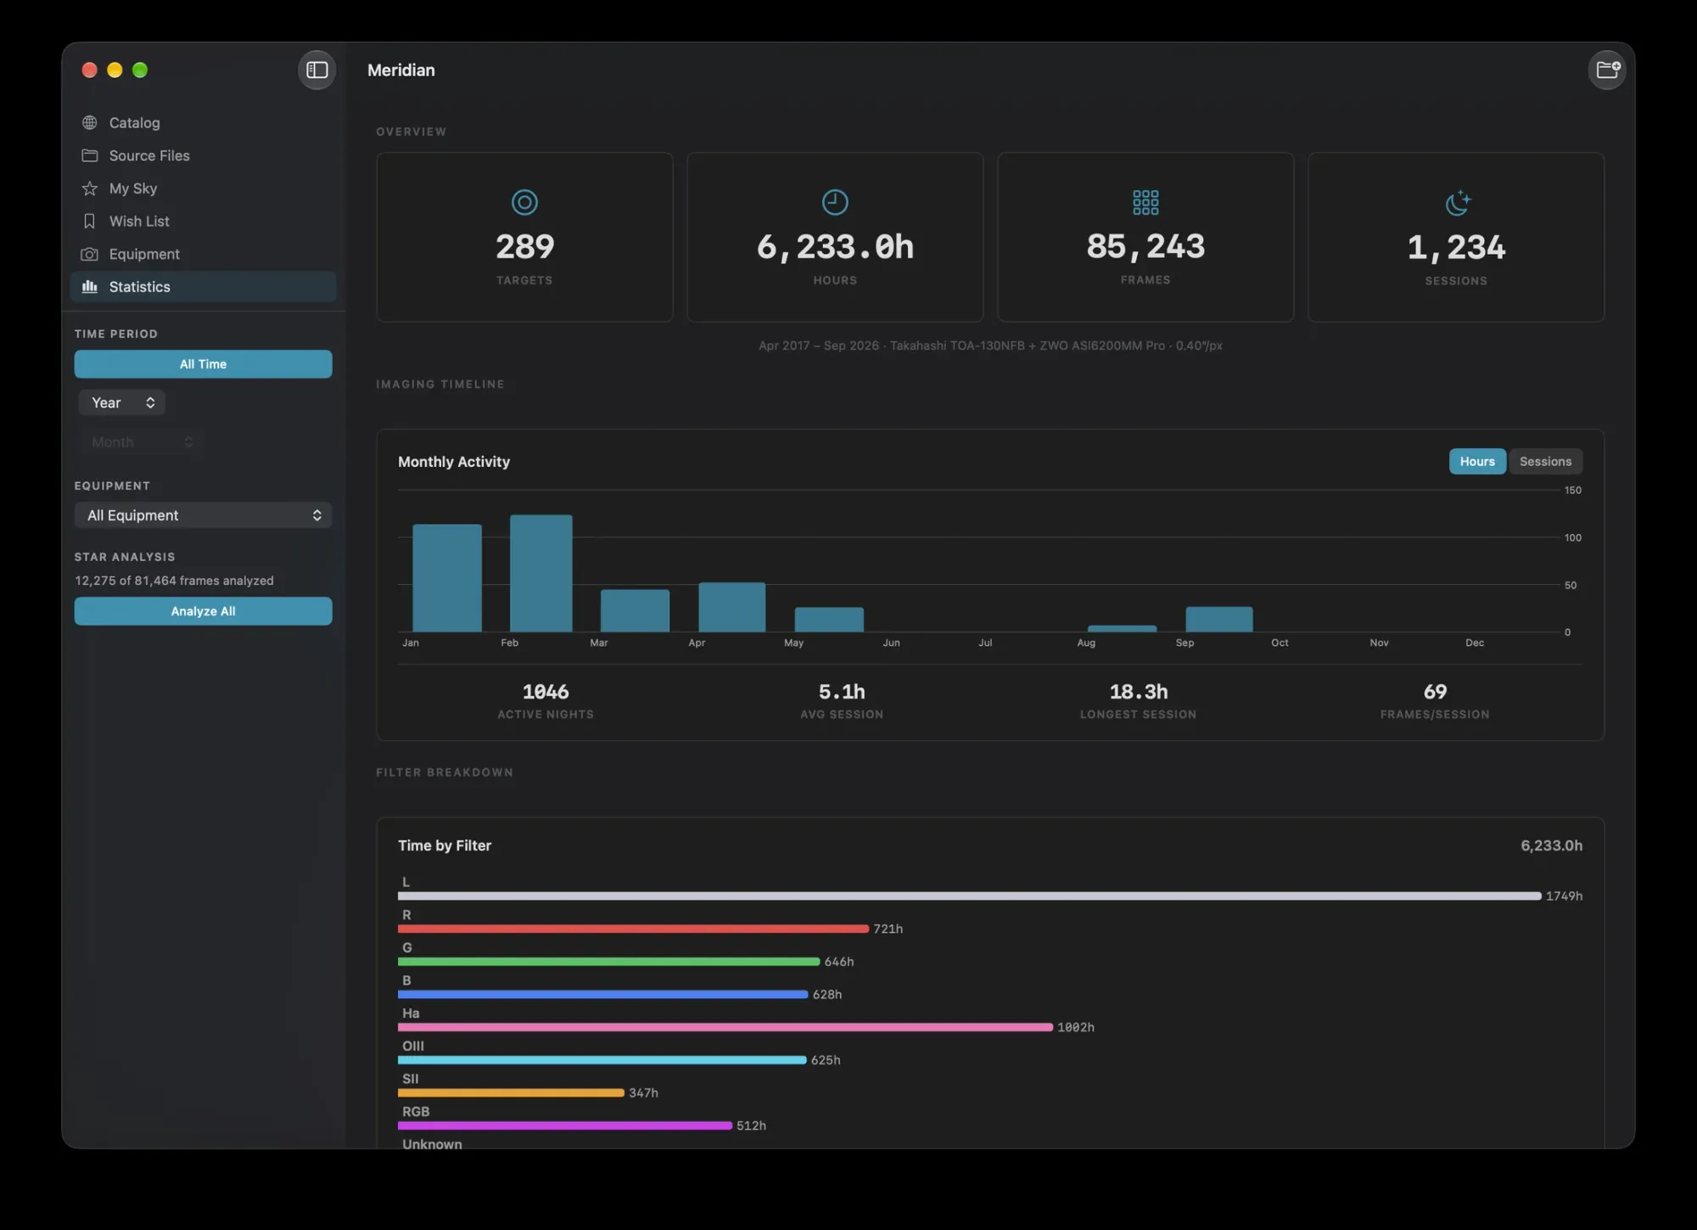Viewport: 1697px width, 1230px height.
Task: Click the 18.3h Longest Session stat
Action: click(x=1139, y=692)
